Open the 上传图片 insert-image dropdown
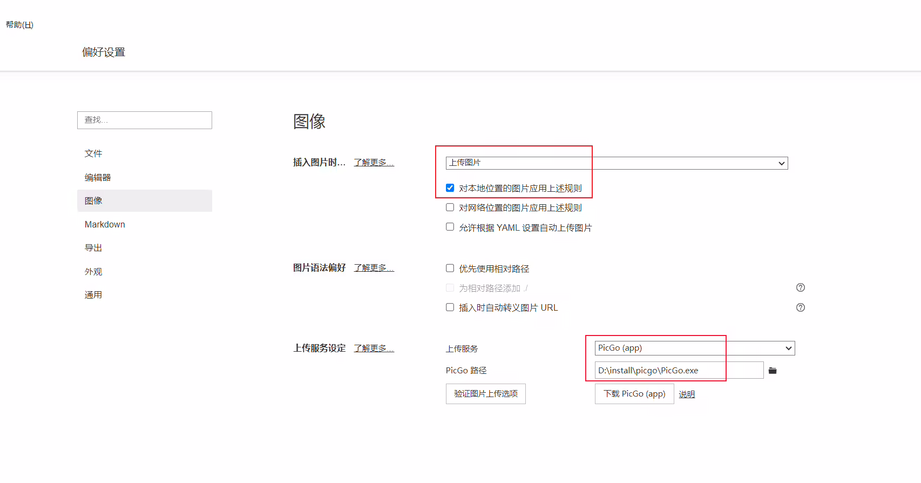 coord(617,163)
